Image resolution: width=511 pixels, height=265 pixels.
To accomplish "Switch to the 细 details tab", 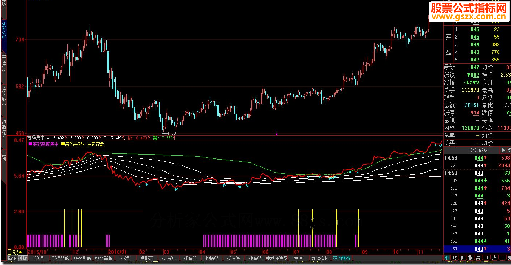I will [447, 257].
